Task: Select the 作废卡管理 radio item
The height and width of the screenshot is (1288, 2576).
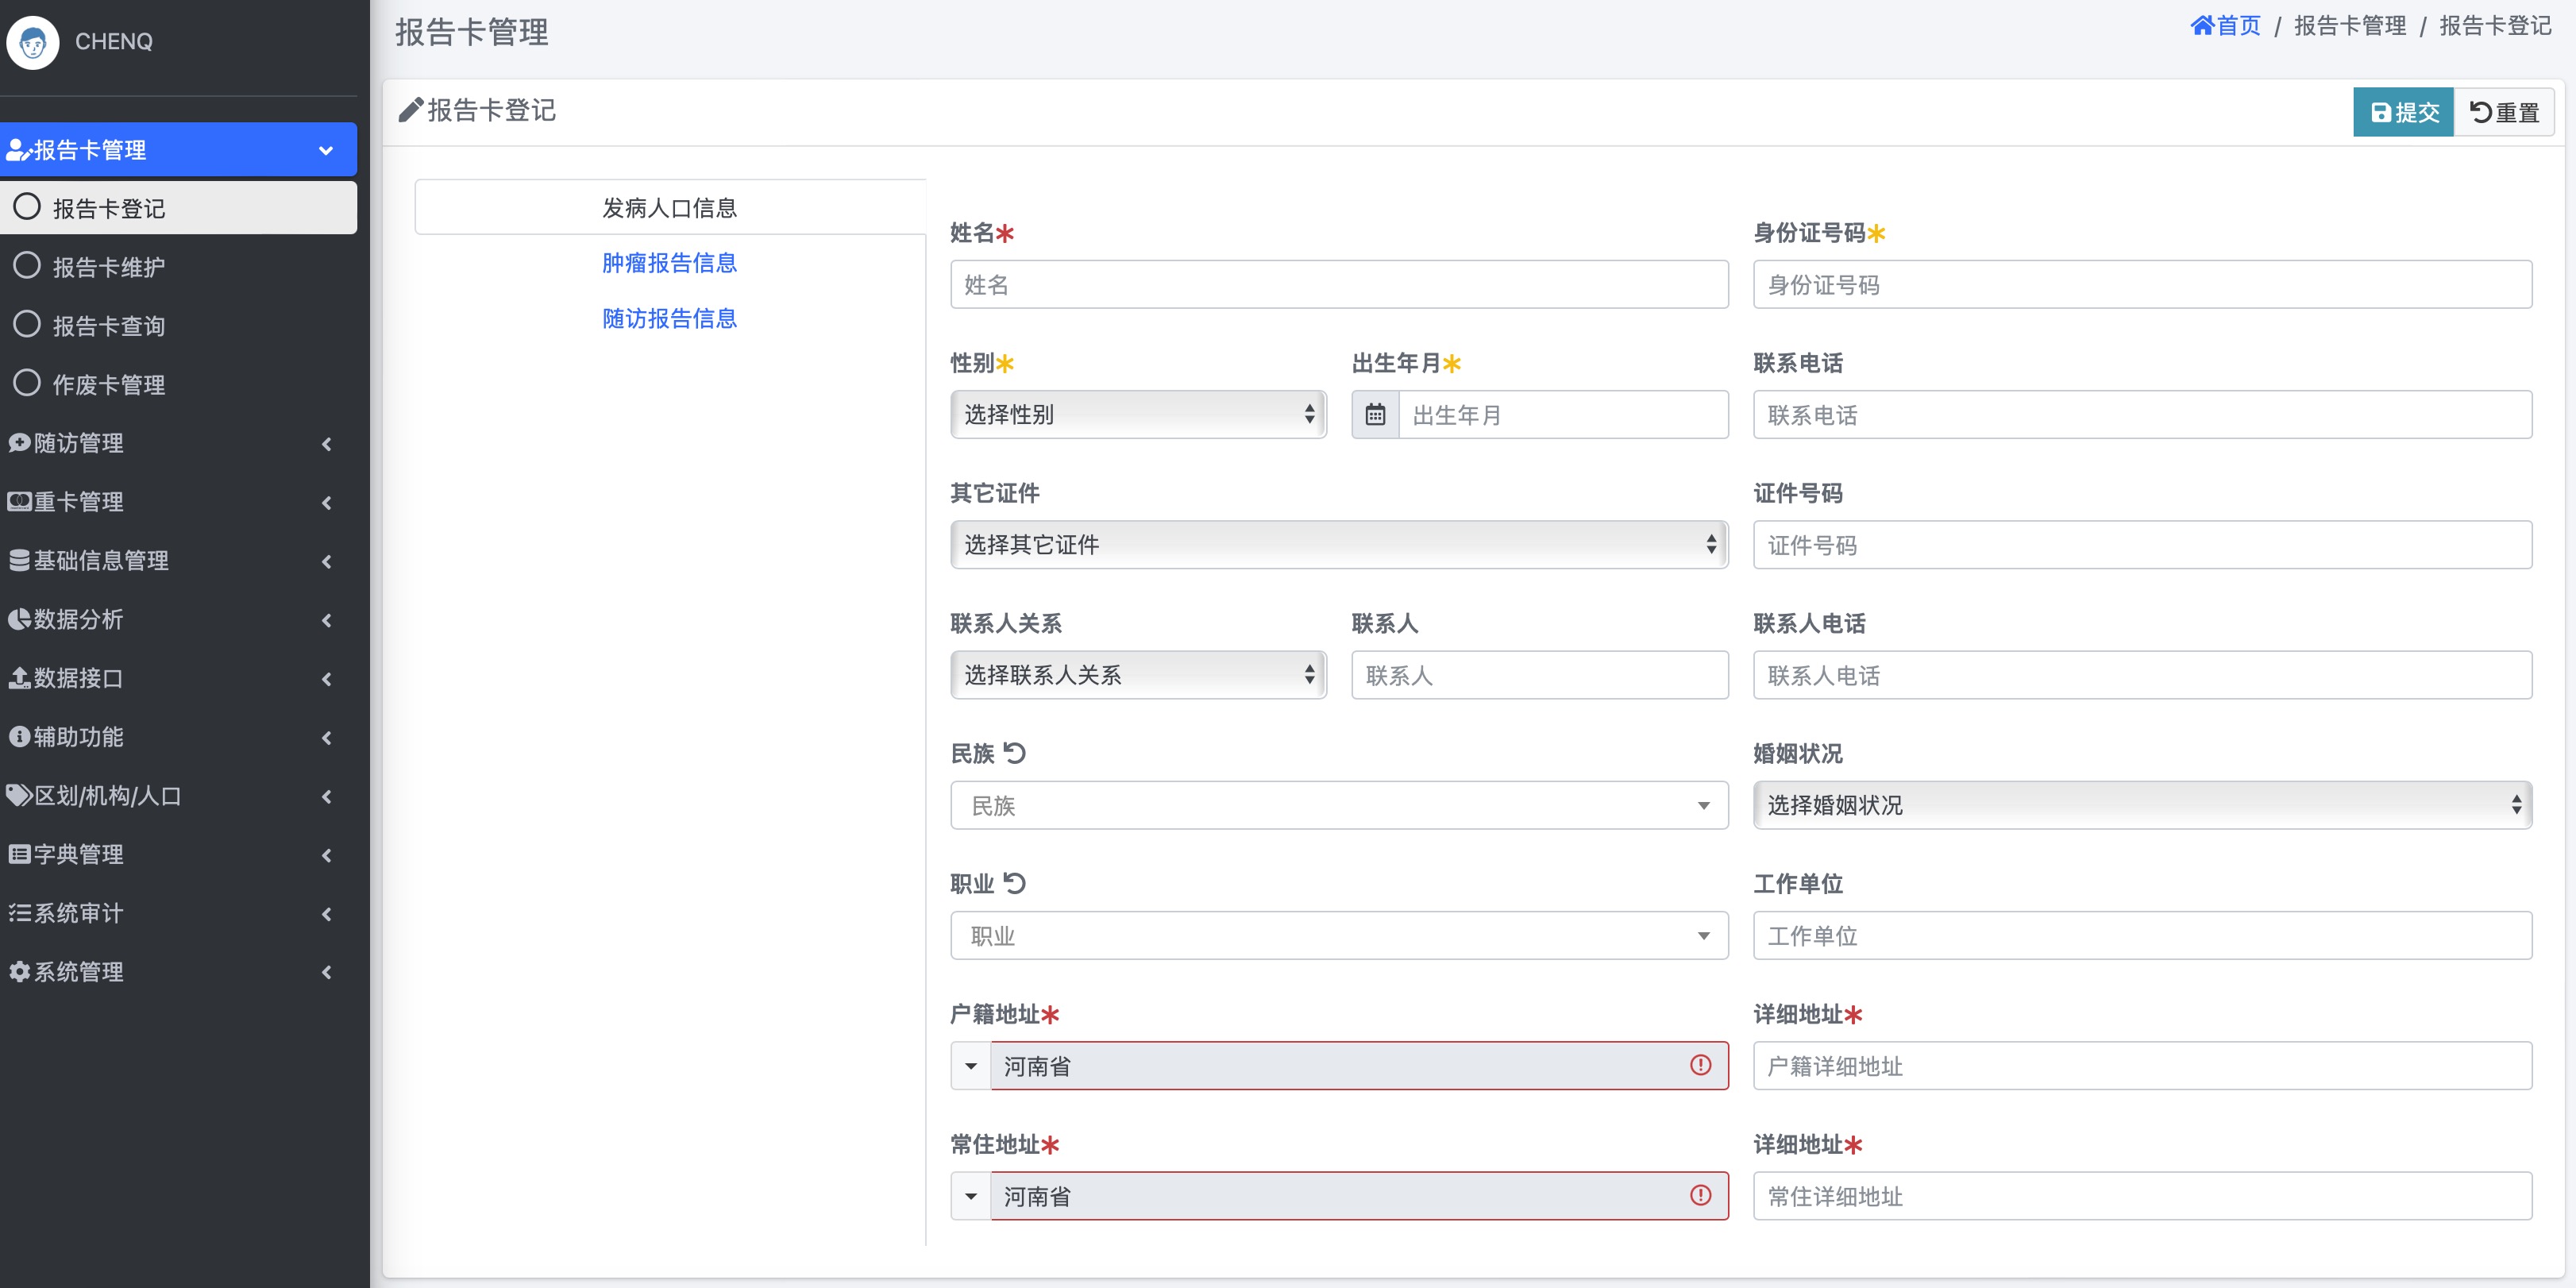Action: point(108,385)
